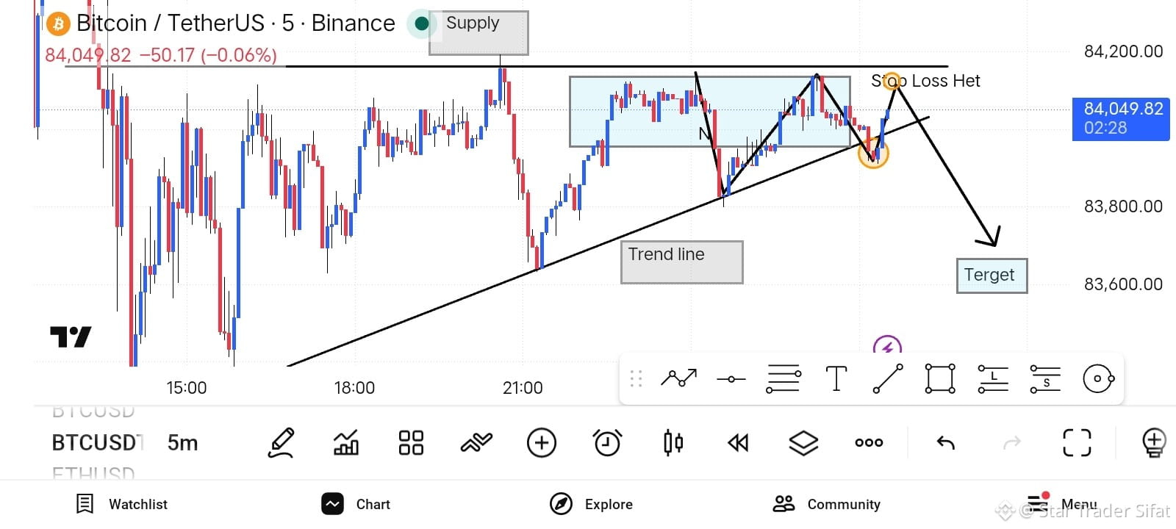Open the alarm clock alert icon
The height and width of the screenshot is (529, 1176).
tap(607, 443)
